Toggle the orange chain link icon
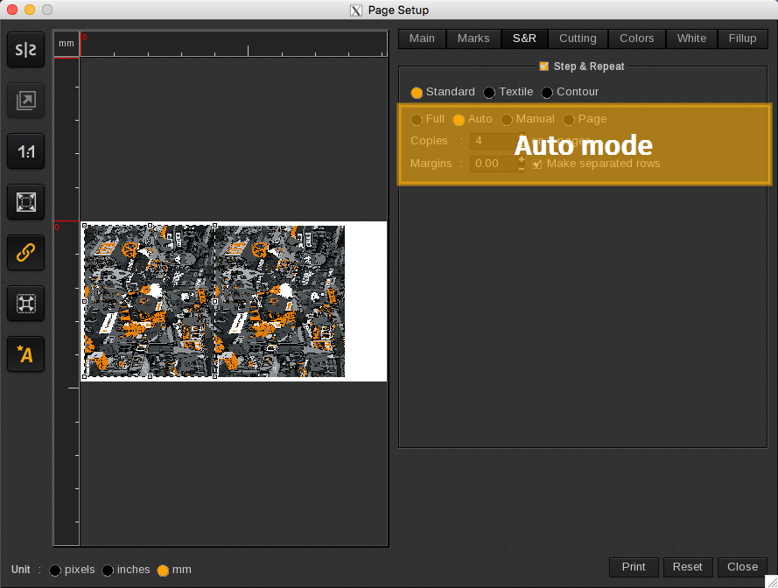 (x=25, y=253)
